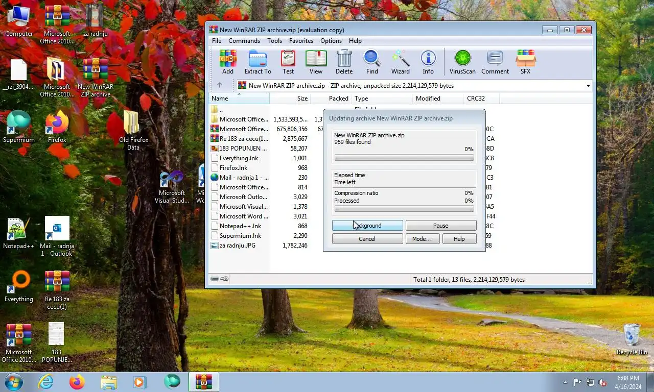Select Mail - radnja 1 - Outlook shortcut

coord(57,236)
